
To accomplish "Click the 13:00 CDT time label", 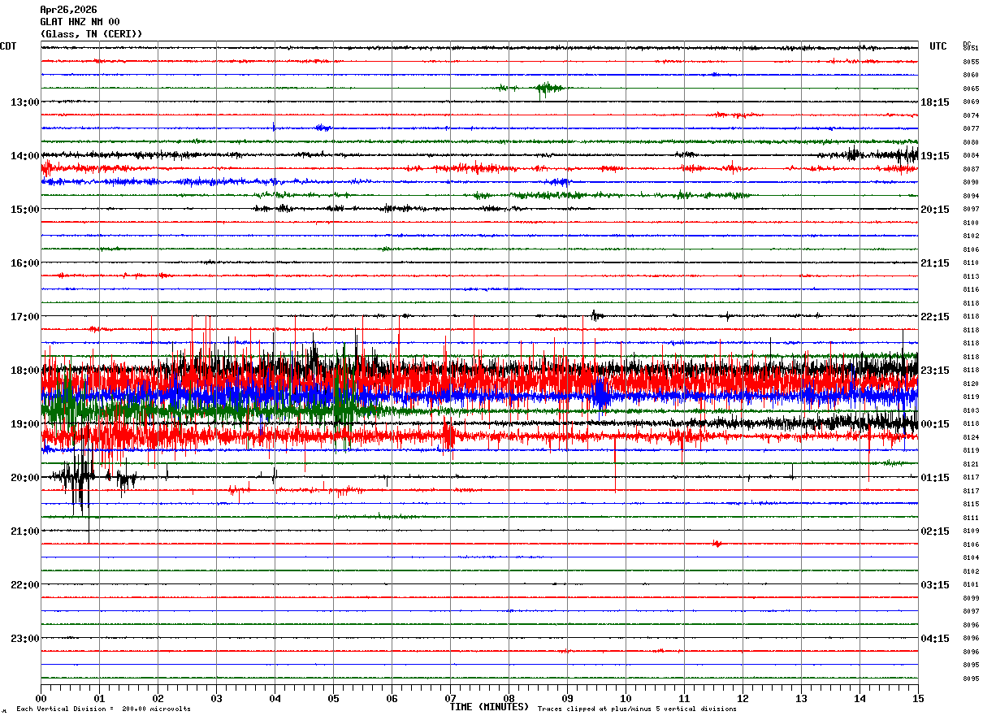I will coord(24,102).
